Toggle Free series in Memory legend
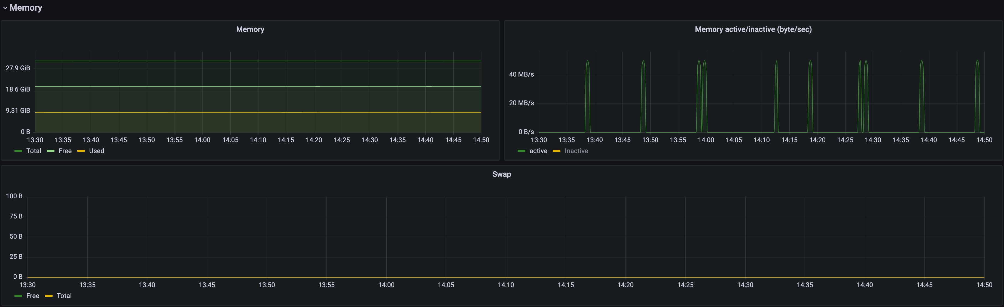 click(65, 151)
